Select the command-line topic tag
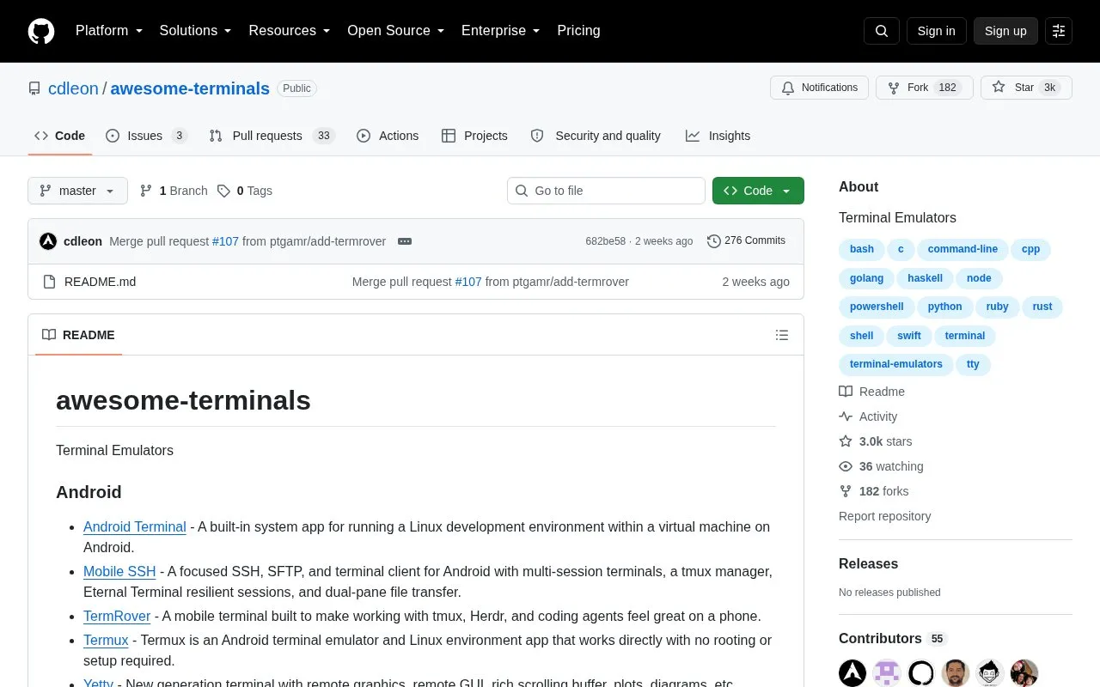The width and height of the screenshot is (1100, 687). pyautogui.click(x=962, y=250)
